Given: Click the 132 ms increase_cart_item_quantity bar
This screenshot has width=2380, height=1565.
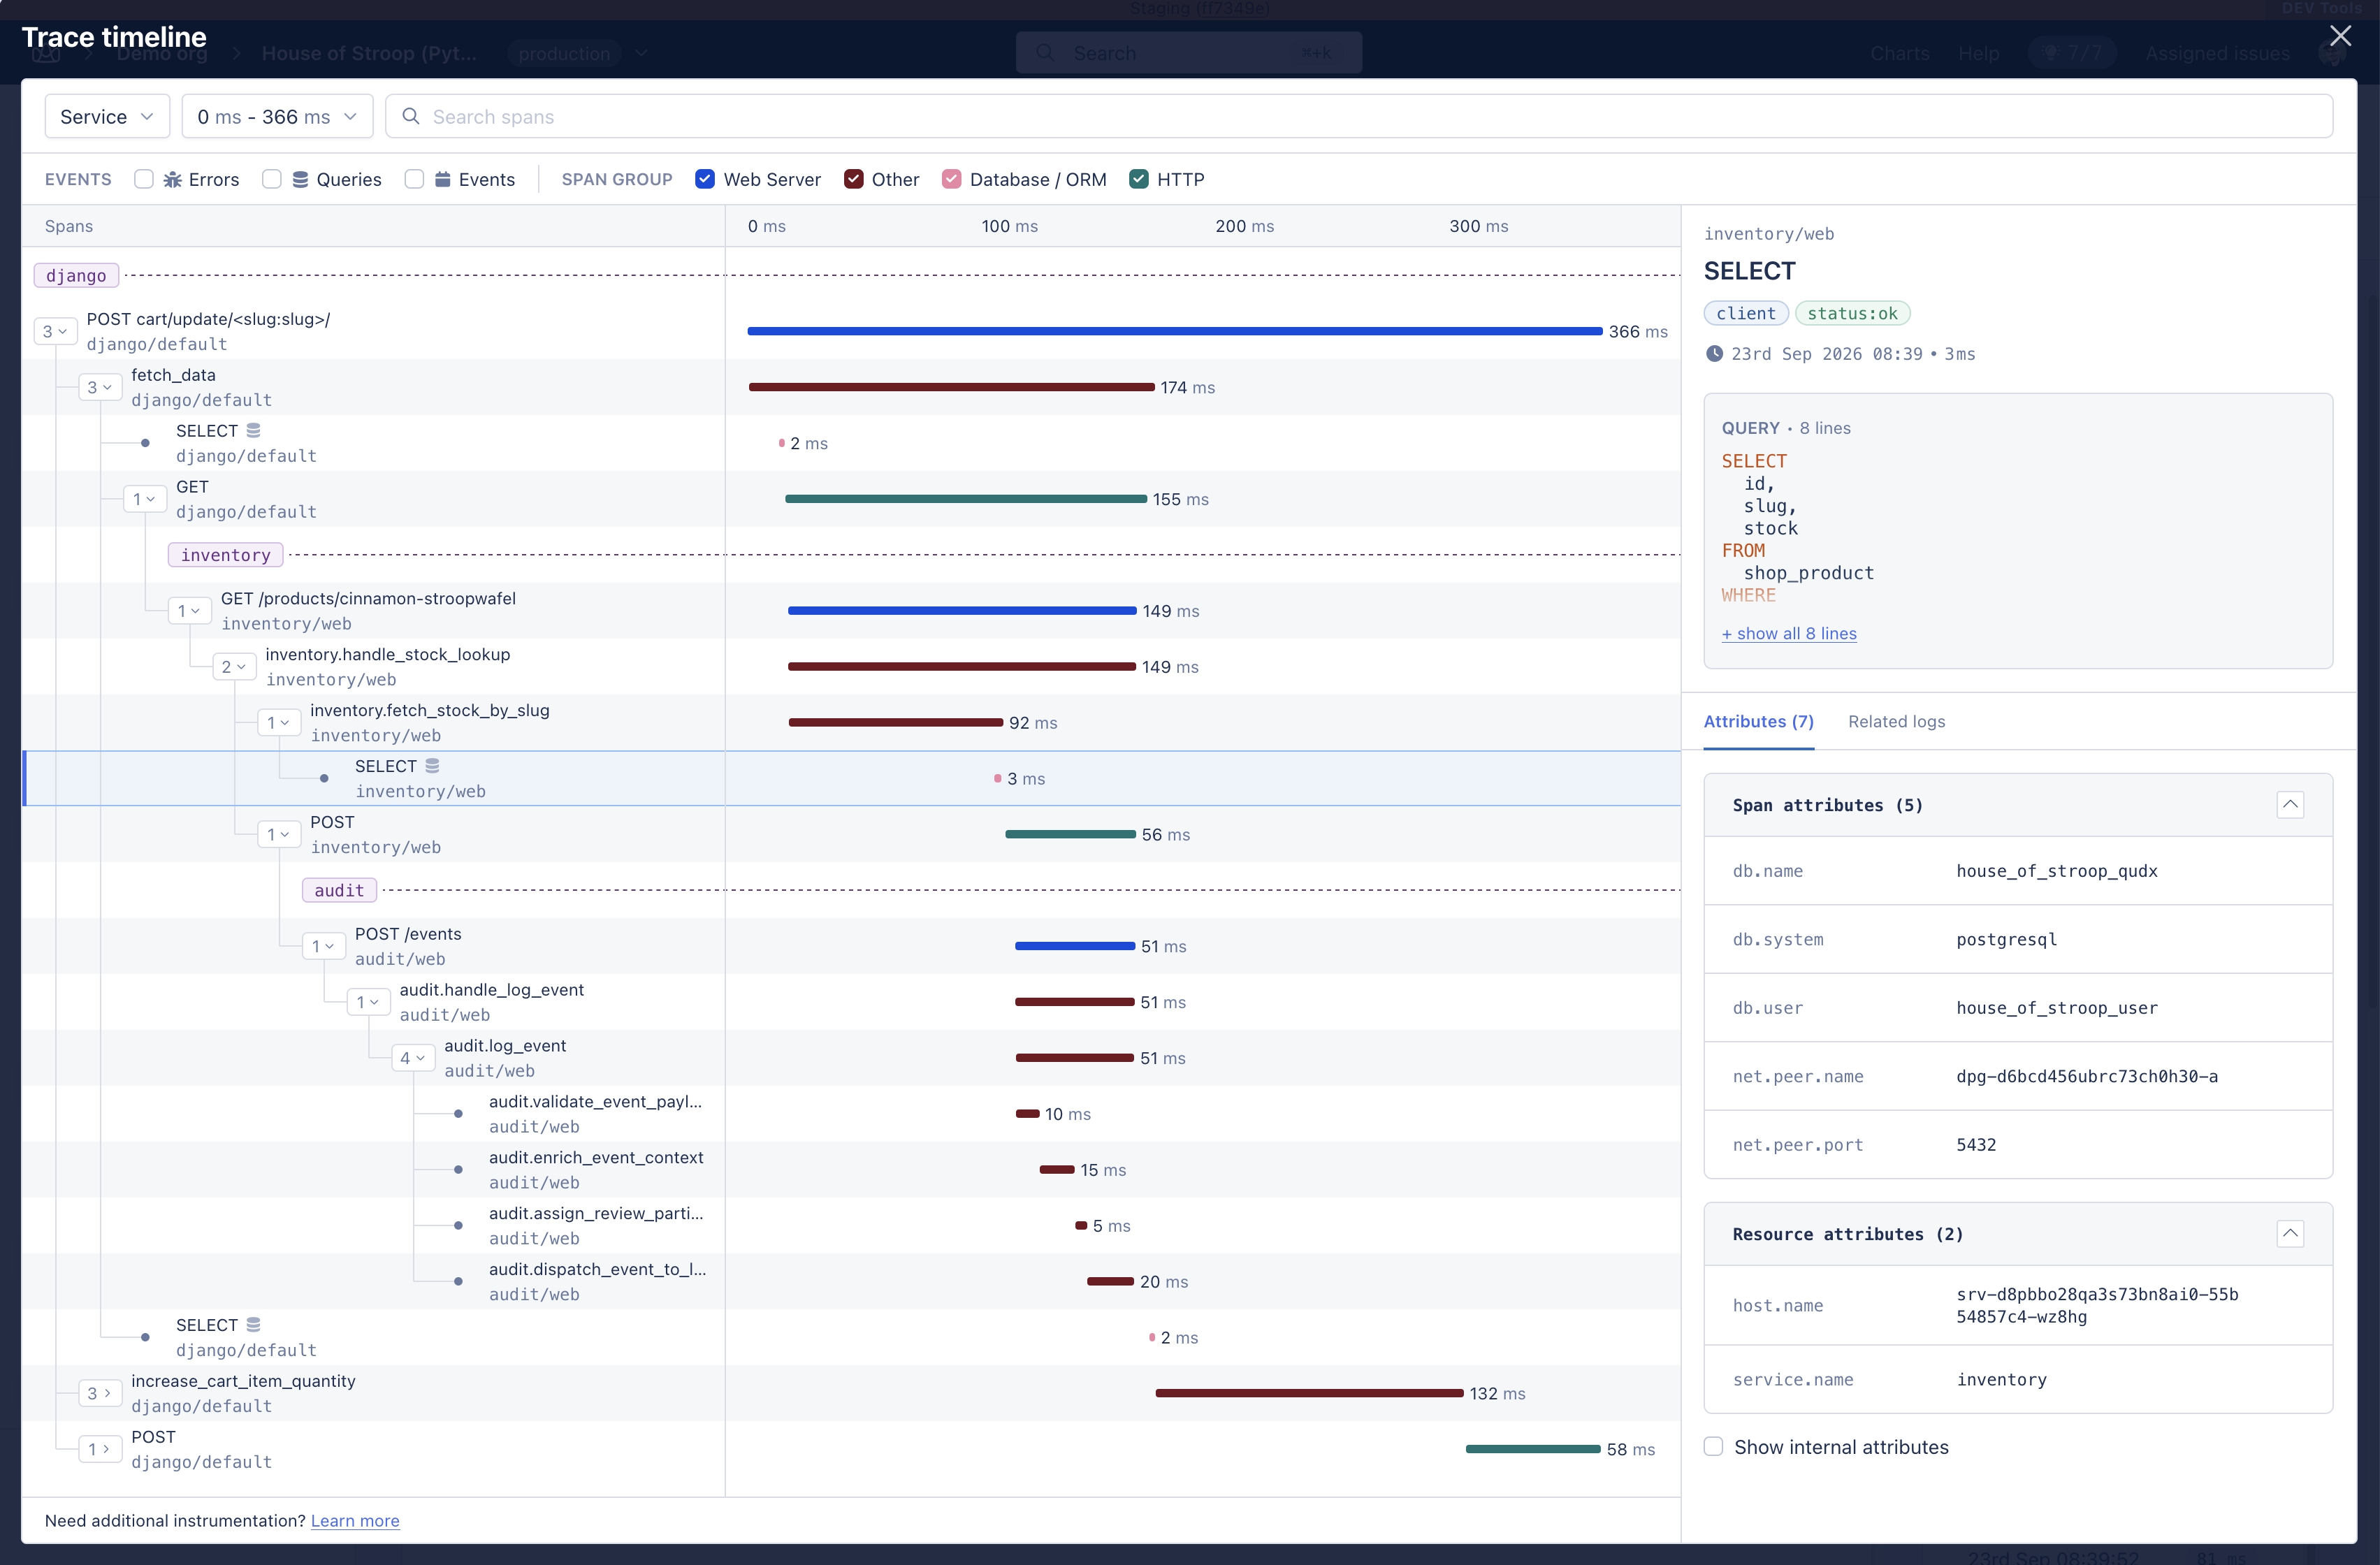Looking at the screenshot, I should tap(1309, 1393).
